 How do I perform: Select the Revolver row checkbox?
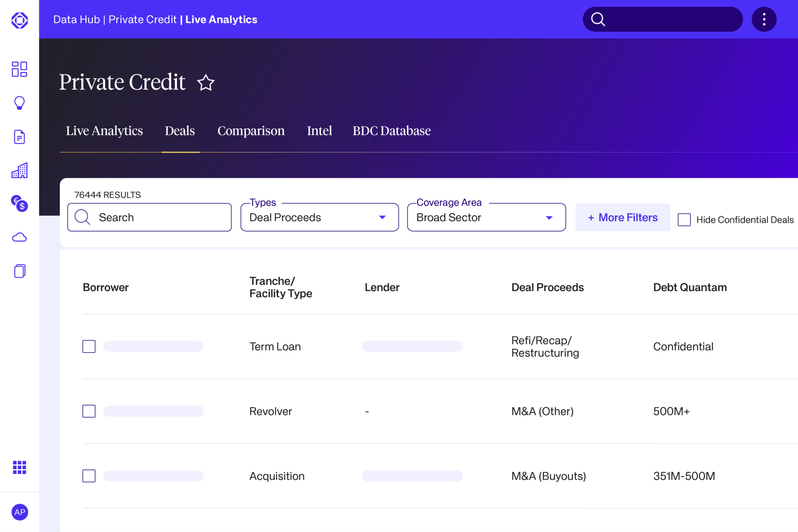[89, 411]
